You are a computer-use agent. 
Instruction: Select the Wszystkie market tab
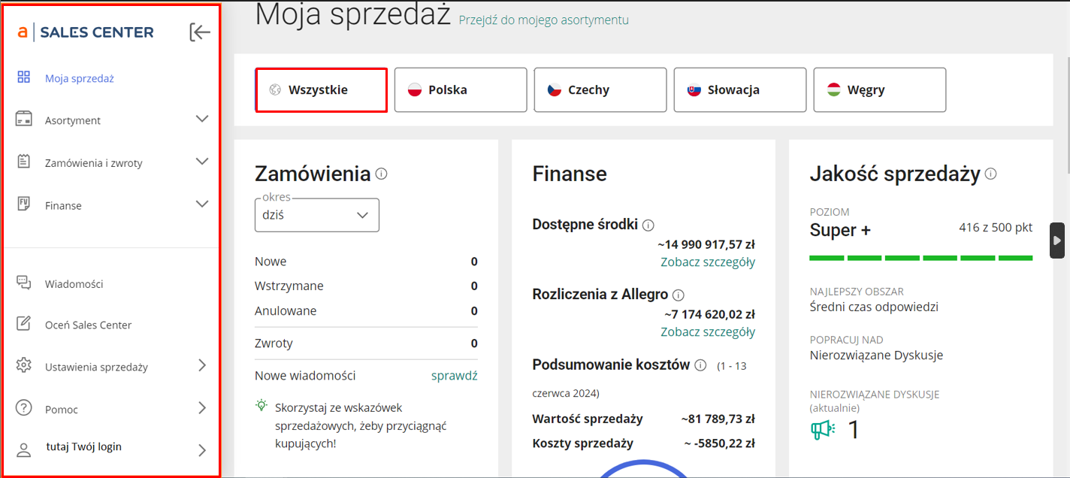click(x=322, y=90)
